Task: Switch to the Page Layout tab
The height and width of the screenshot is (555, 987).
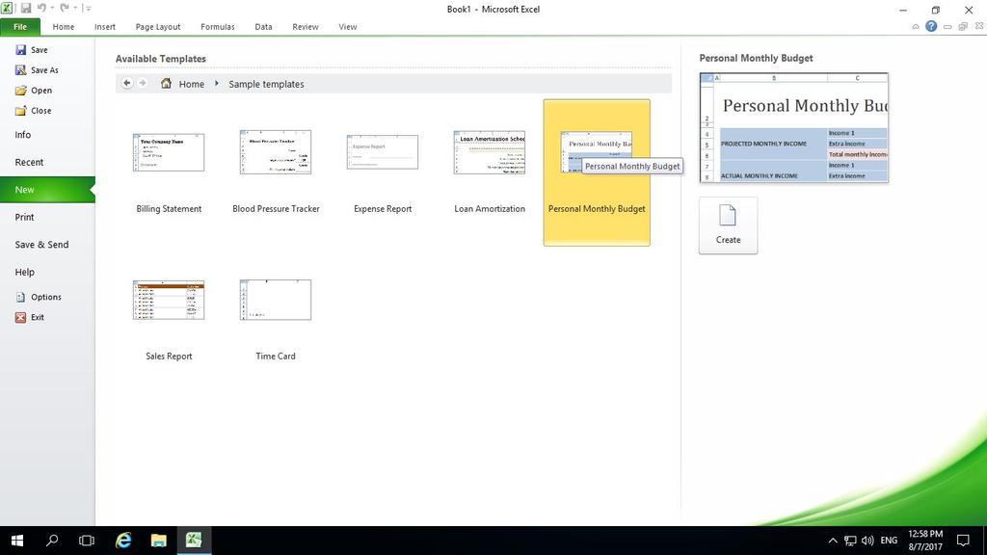Action: click(x=158, y=27)
